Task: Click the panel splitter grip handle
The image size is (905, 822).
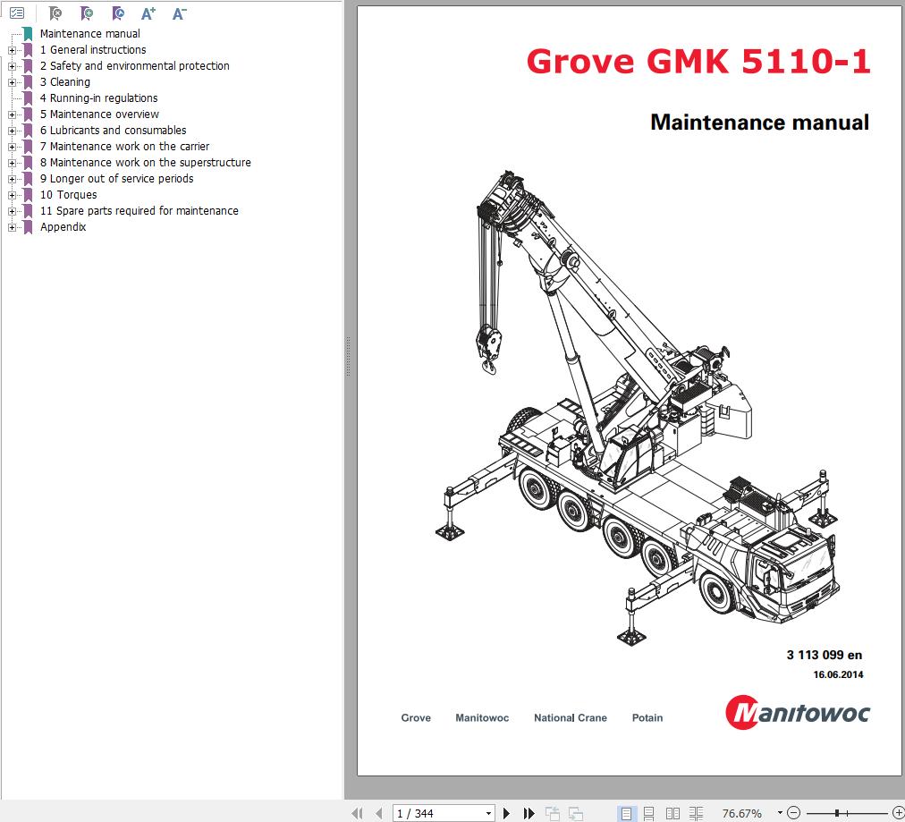Action: pos(348,357)
